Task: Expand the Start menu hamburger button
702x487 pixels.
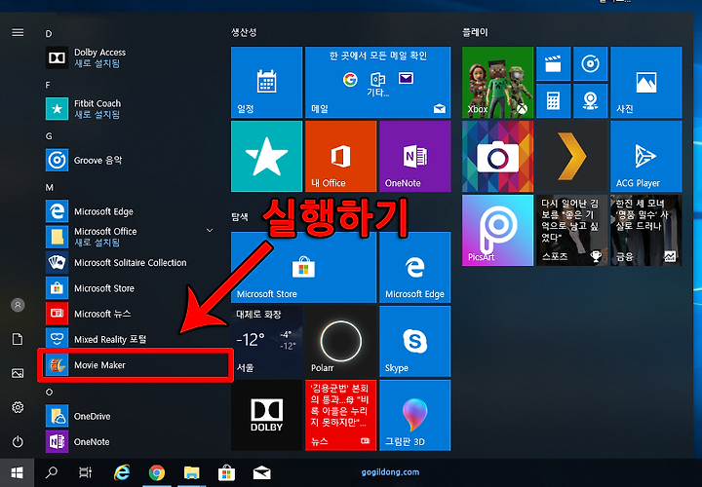Action: pyautogui.click(x=18, y=32)
